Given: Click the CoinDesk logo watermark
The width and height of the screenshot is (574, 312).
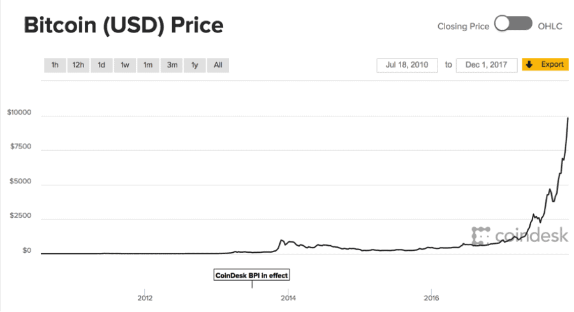Looking at the screenshot, I should point(519,235).
